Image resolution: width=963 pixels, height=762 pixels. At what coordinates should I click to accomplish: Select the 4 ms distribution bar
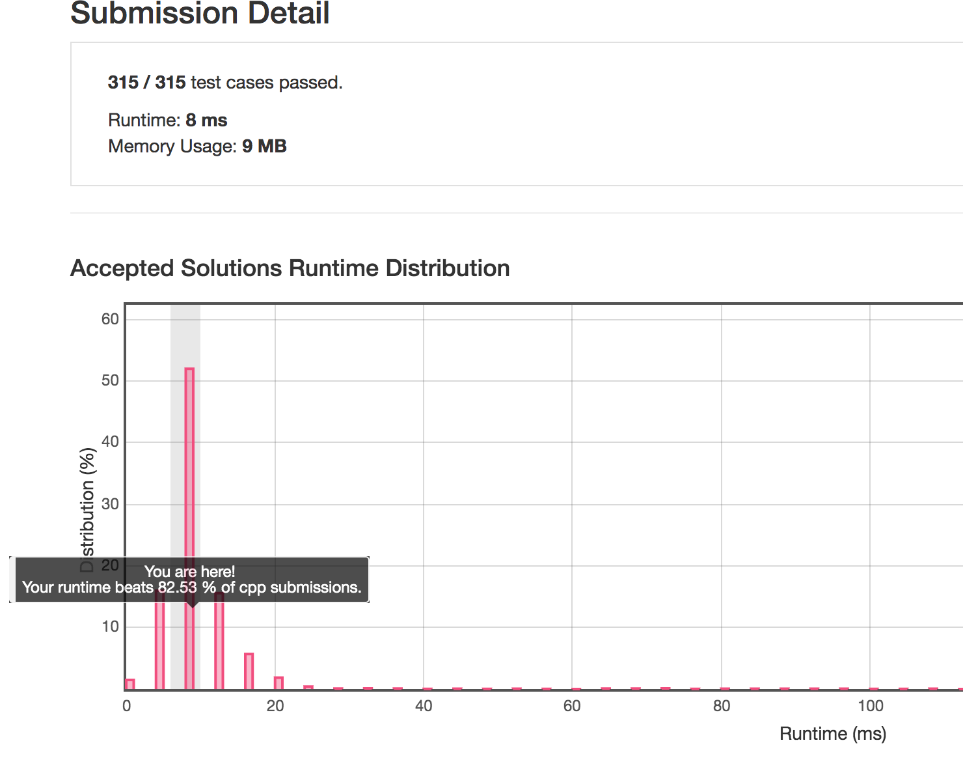(x=159, y=645)
